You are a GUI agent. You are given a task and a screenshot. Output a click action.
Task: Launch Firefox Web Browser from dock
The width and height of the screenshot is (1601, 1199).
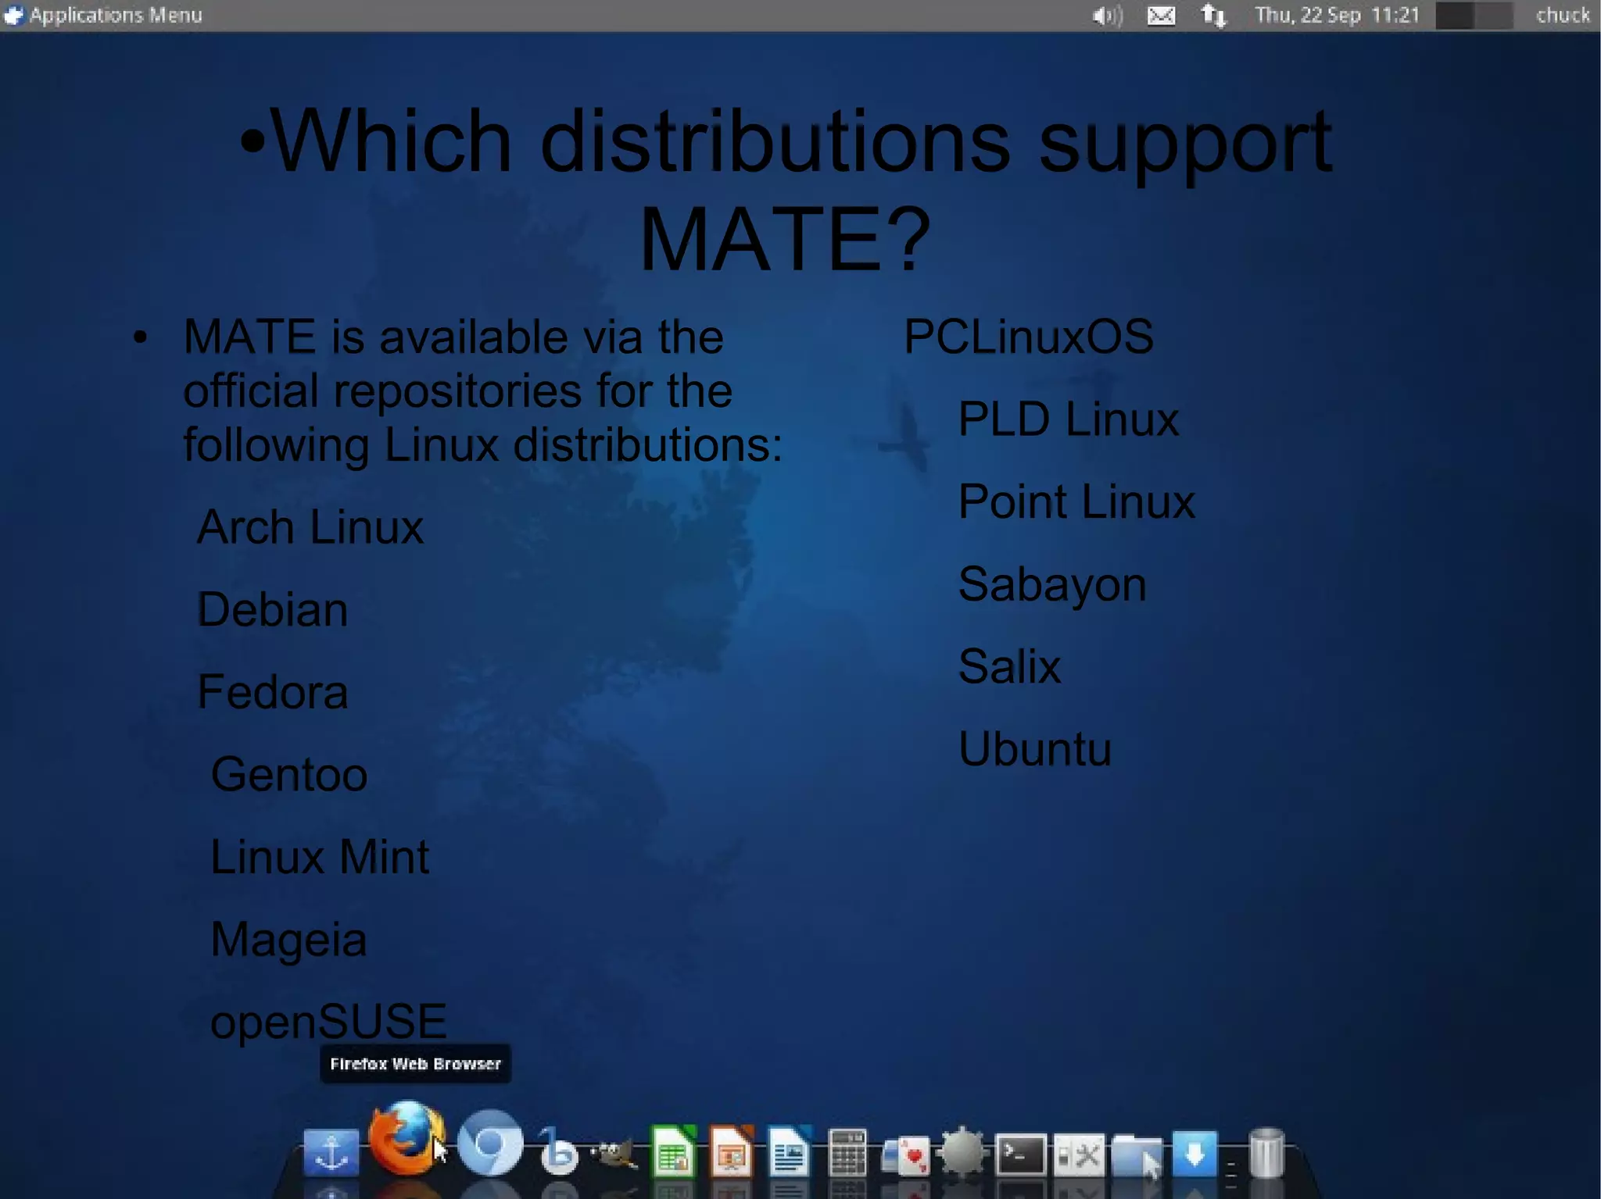point(404,1139)
